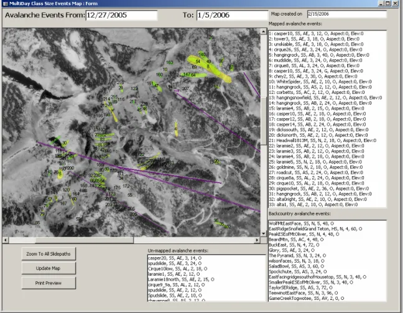Open Print Preview
Screen dimensions: 405x313
tap(49, 283)
